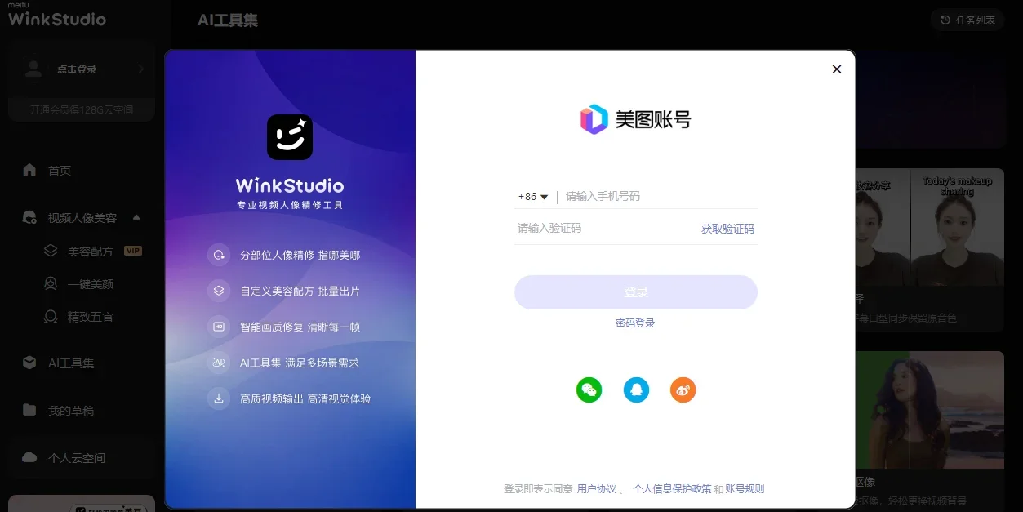This screenshot has height=512, width=1023.
Task: Click the 个人云空间 cloud icon
Action: tap(29, 457)
